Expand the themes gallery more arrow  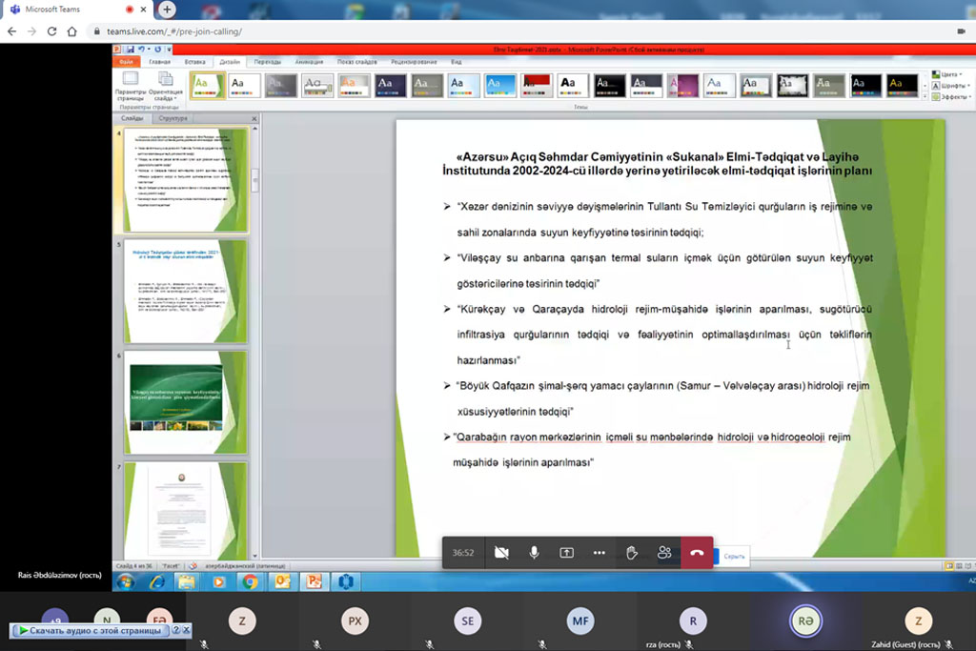click(x=925, y=96)
